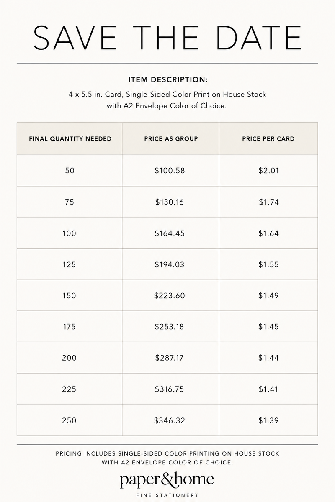Click the $2.01 per card price
Viewport: 335px width, 502px height.
[x=268, y=170]
